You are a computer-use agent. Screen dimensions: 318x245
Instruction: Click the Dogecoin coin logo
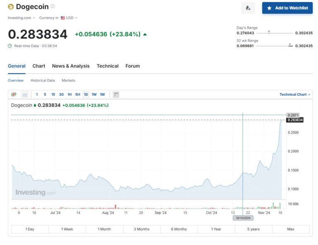coord(11,7)
